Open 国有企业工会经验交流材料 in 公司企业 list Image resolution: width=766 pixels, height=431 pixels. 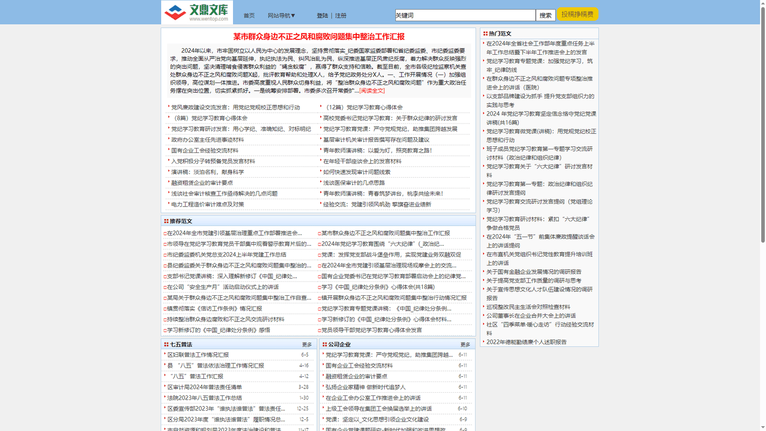click(x=359, y=366)
